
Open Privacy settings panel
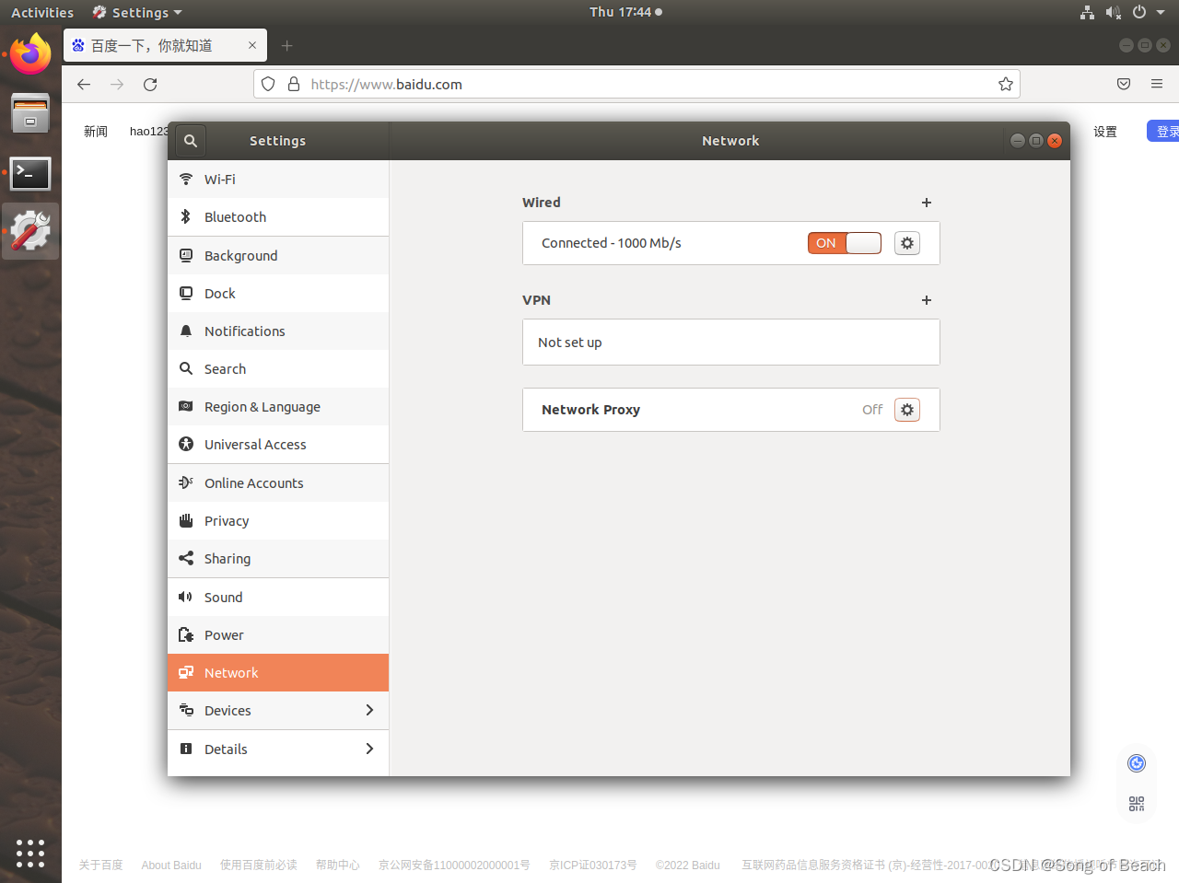tap(278, 521)
